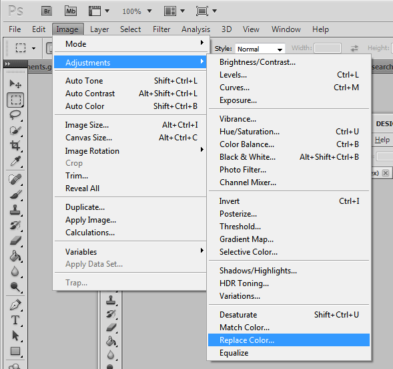Choose Shadows/Highlights adjustment
Image resolution: width=393 pixels, height=369 pixels.
tap(289, 271)
